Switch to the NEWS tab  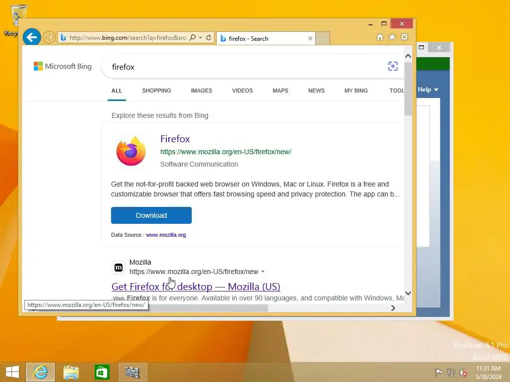click(x=316, y=91)
